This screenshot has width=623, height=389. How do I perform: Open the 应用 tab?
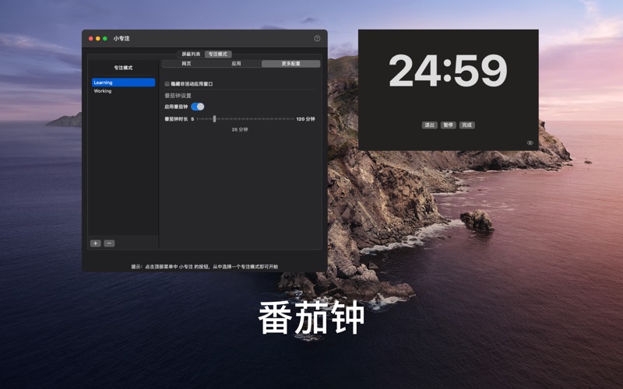tap(237, 64)
